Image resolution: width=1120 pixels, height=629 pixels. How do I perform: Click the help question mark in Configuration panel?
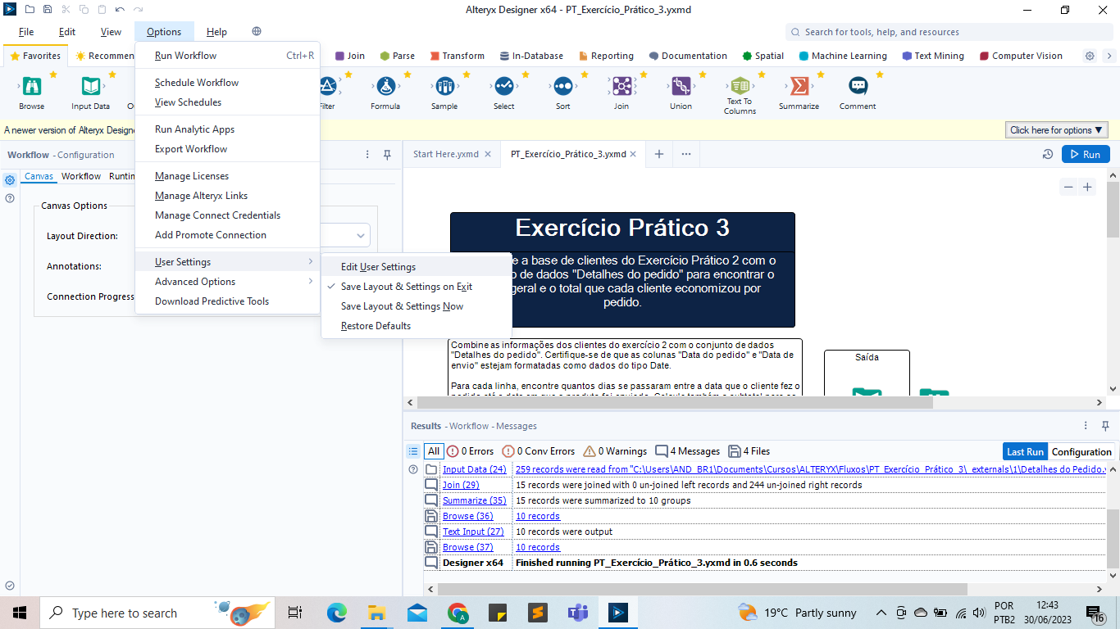[x=10, y=198]
